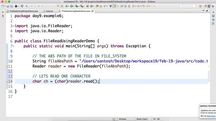Screen dimensions: 216x121
Task: Switch to Debug perspective icon
Action: pyautogui.click(x=213, y=6)
